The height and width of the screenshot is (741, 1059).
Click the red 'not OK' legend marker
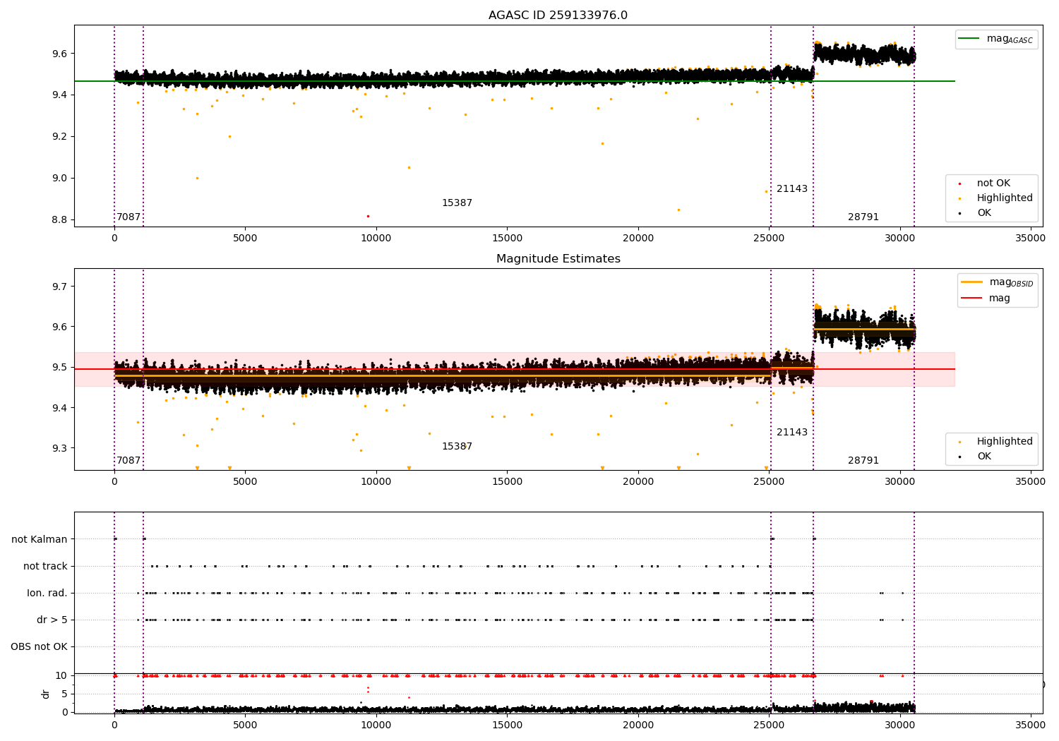coord(959,183)
